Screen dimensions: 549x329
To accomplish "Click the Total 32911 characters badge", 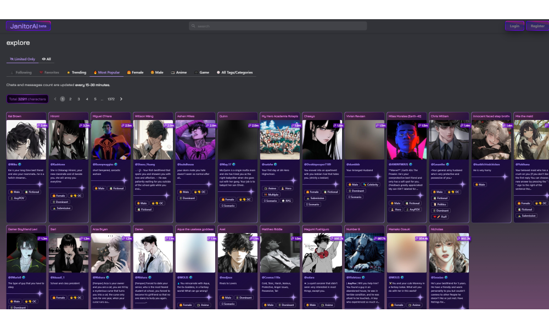I will [27, 99].
